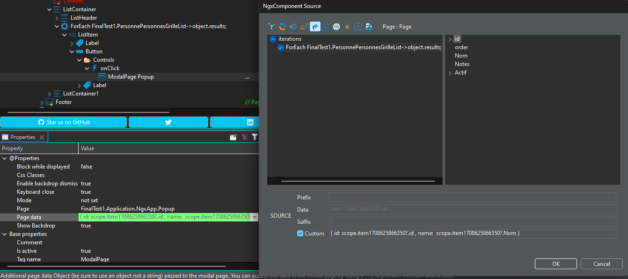
Task: Click the pin property view icon
Action: pyautogui.click(x=233, y=137)
